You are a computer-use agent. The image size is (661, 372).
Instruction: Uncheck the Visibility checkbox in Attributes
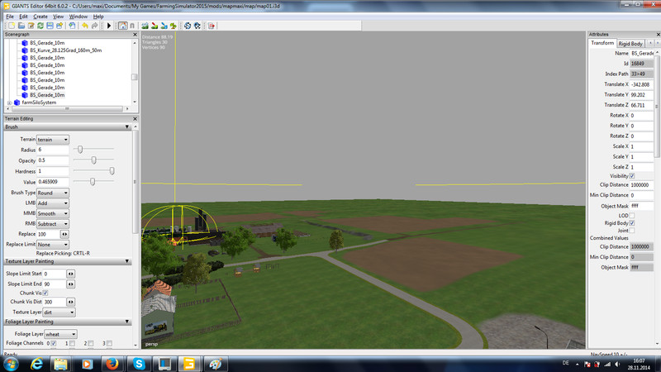[x=632, y=176]
